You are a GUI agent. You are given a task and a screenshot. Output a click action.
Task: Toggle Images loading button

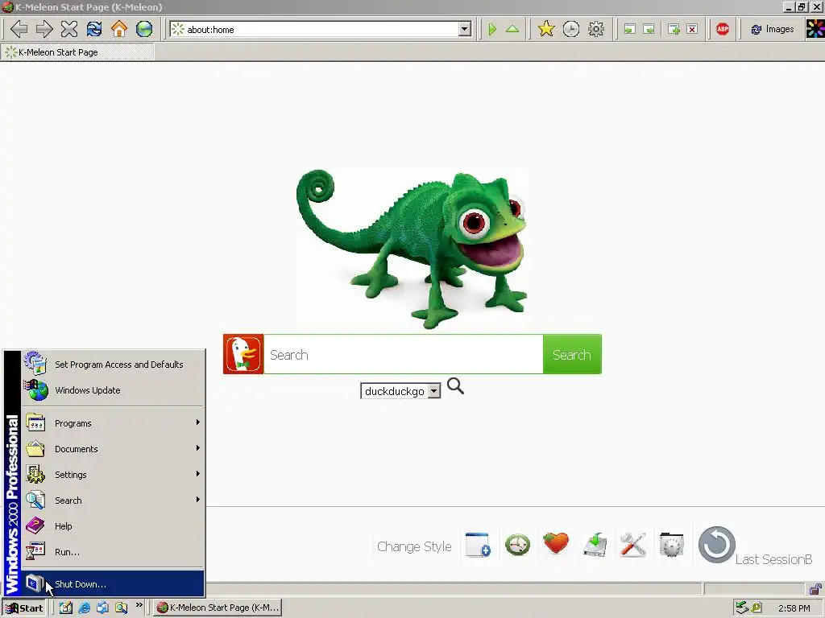coord(773,30)
